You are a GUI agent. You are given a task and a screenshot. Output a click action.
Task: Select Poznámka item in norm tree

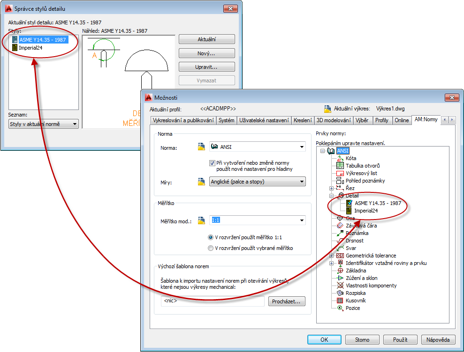pyautogui.click(x=357, y=233)
